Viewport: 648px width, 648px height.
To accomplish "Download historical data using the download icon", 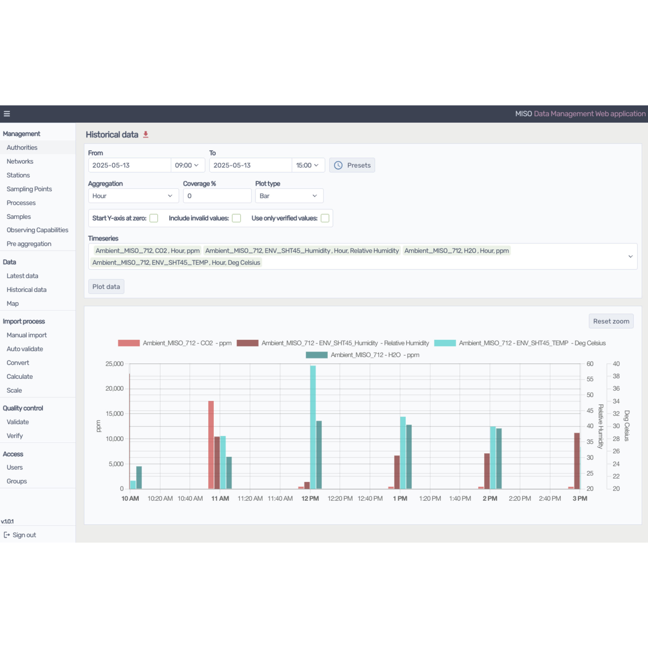I will click(146, 134).
